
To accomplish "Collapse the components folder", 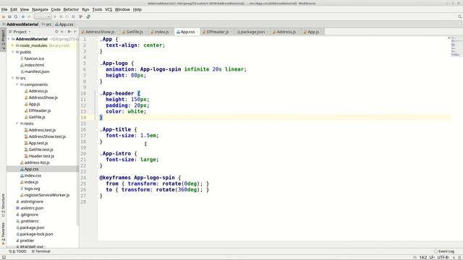I will [x=17, y=84].
